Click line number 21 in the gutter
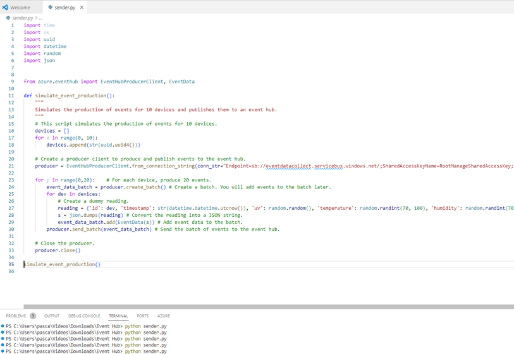Image resolution: width=514 pixels, height=354 pixels. tap(11, 166)
